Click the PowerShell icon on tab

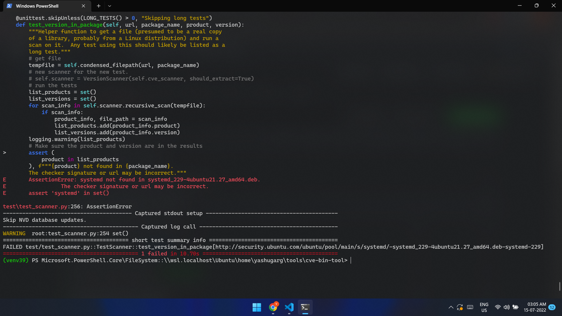(9, 6)
